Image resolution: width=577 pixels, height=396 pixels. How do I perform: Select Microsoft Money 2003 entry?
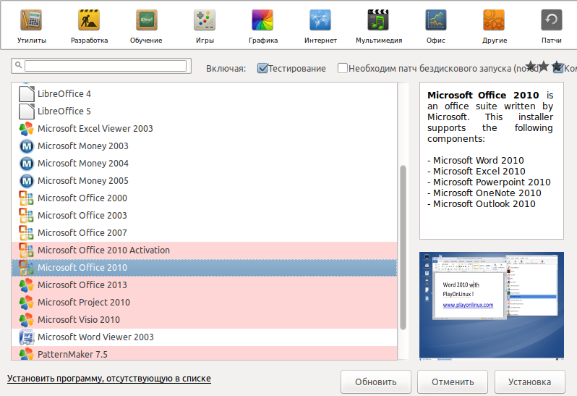point(204,146)
